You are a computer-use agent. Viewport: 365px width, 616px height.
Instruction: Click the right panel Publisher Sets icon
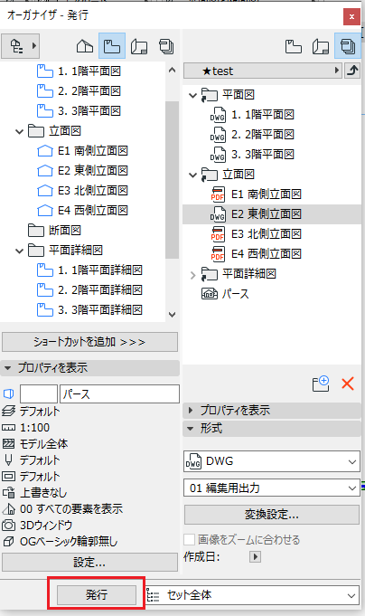tap(348, 46)
